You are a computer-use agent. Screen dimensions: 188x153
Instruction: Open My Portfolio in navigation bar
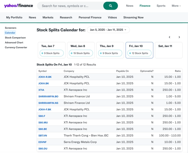(x=14, y=17)
